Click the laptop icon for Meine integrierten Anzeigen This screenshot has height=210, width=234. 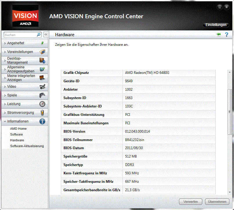[x=42, y=78]
